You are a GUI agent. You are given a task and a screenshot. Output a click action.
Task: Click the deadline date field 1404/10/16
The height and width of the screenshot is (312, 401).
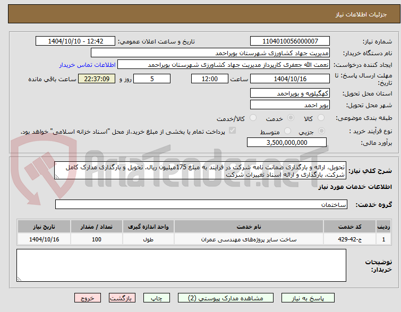[290, 79]
